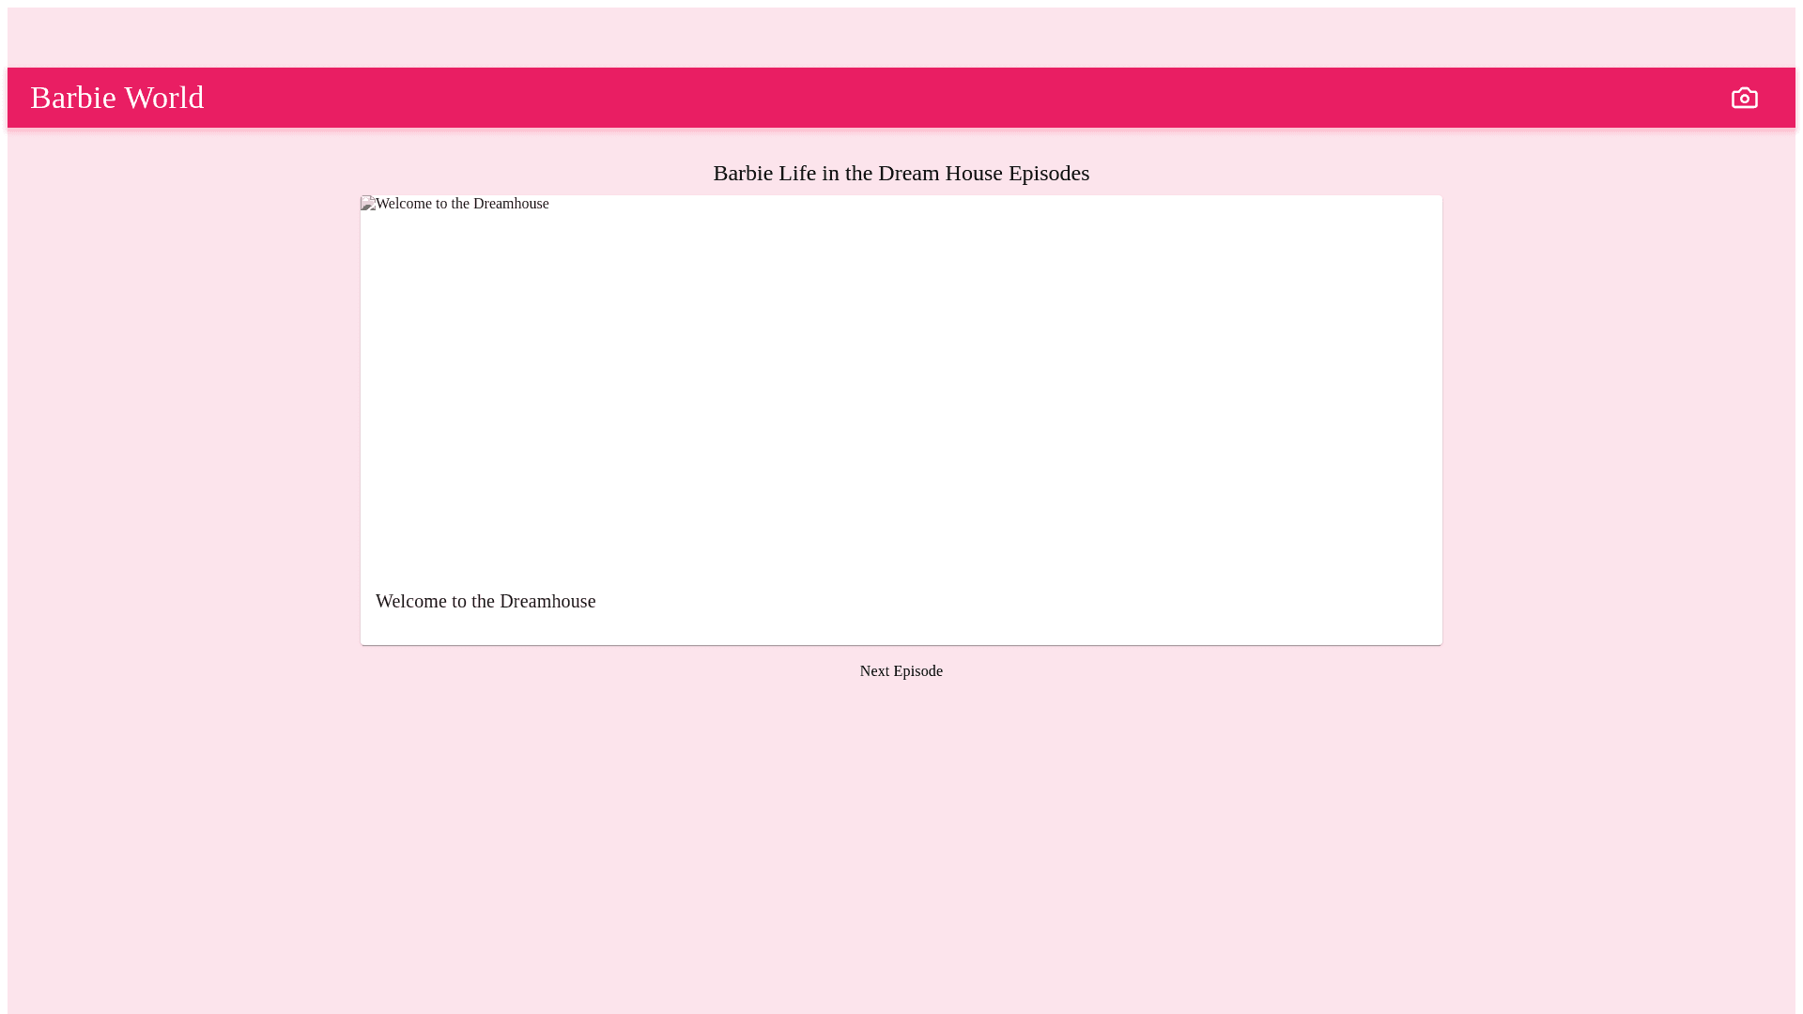Open the Barbie World home title

[116, 98]
